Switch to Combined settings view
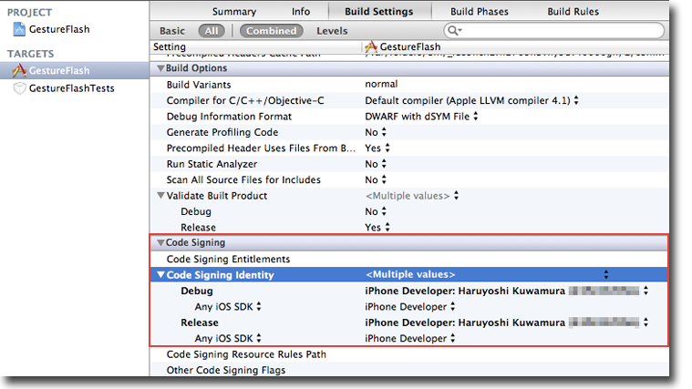692x389 pixels. point(272,31)
